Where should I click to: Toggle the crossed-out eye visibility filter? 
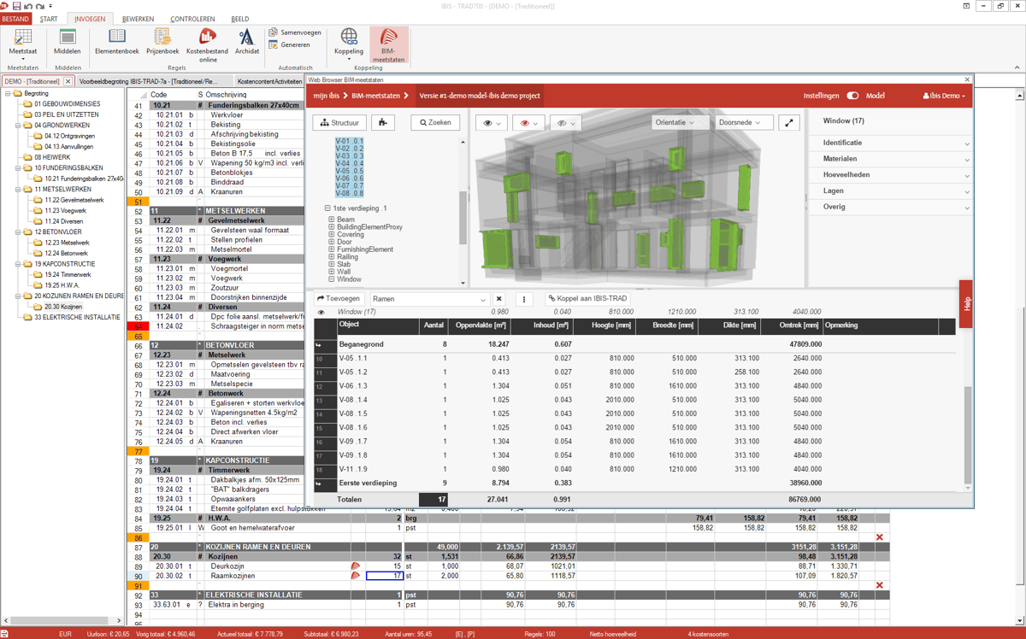tap(562, 122)
